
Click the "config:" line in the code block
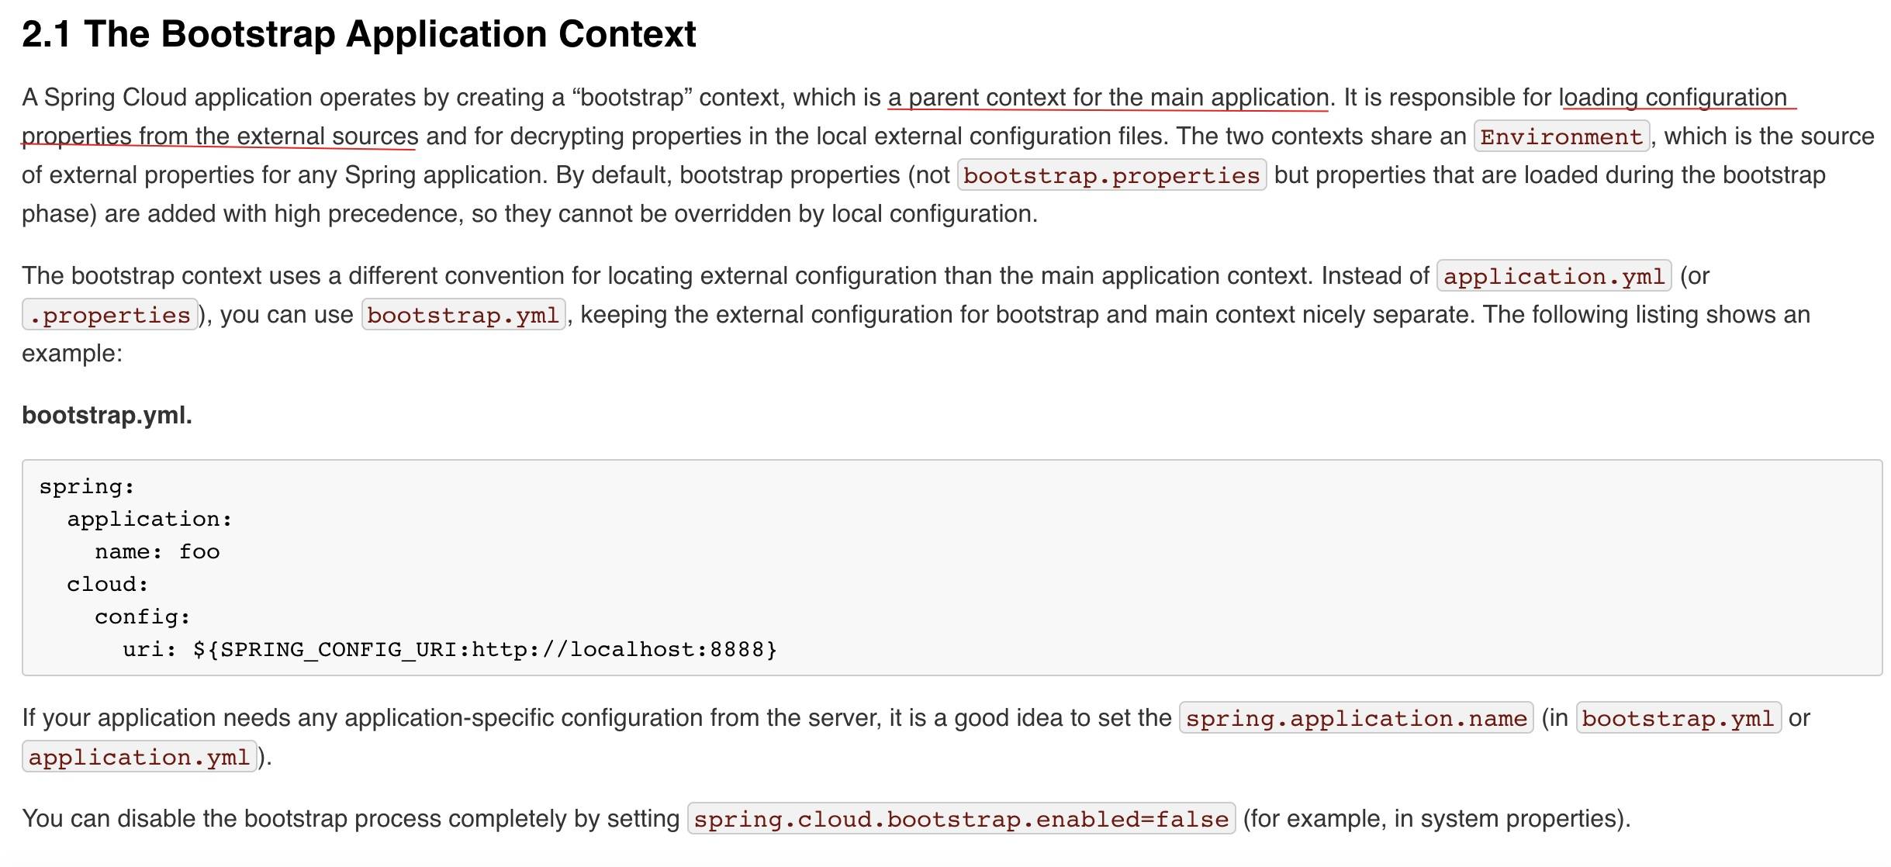(x=142, y=617)
